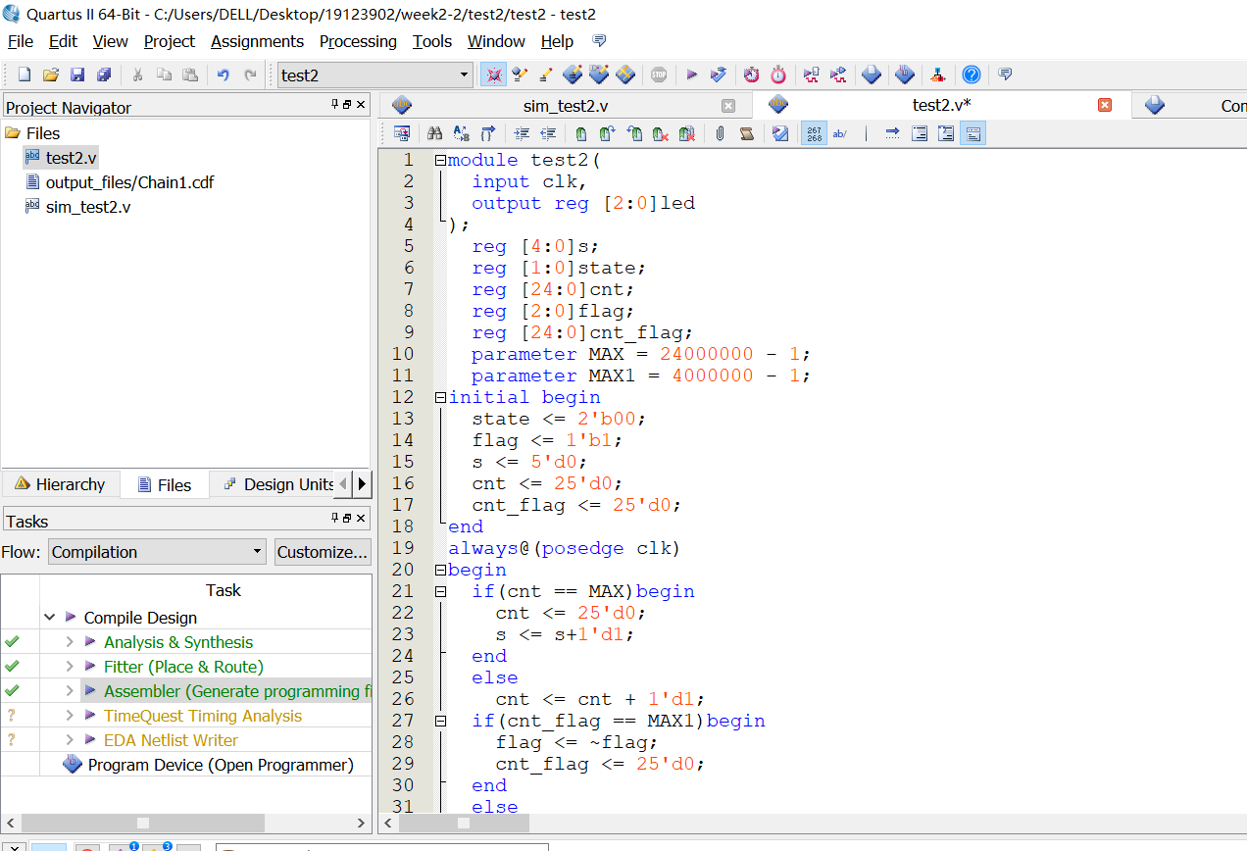Open the Flow Compilation dropdown
This screenshot has width=1247, height=851.
tap(157, 552)
